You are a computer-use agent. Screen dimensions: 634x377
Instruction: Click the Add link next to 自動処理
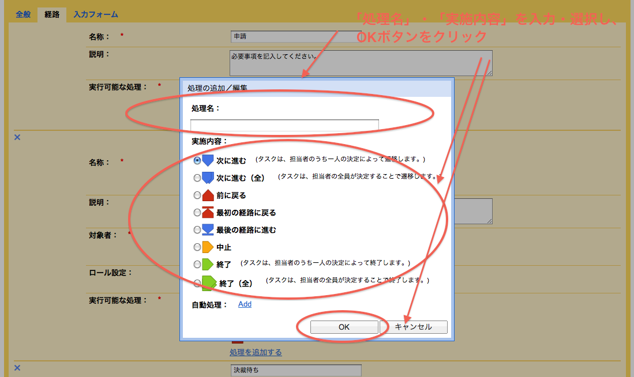(x=245, y=304)
